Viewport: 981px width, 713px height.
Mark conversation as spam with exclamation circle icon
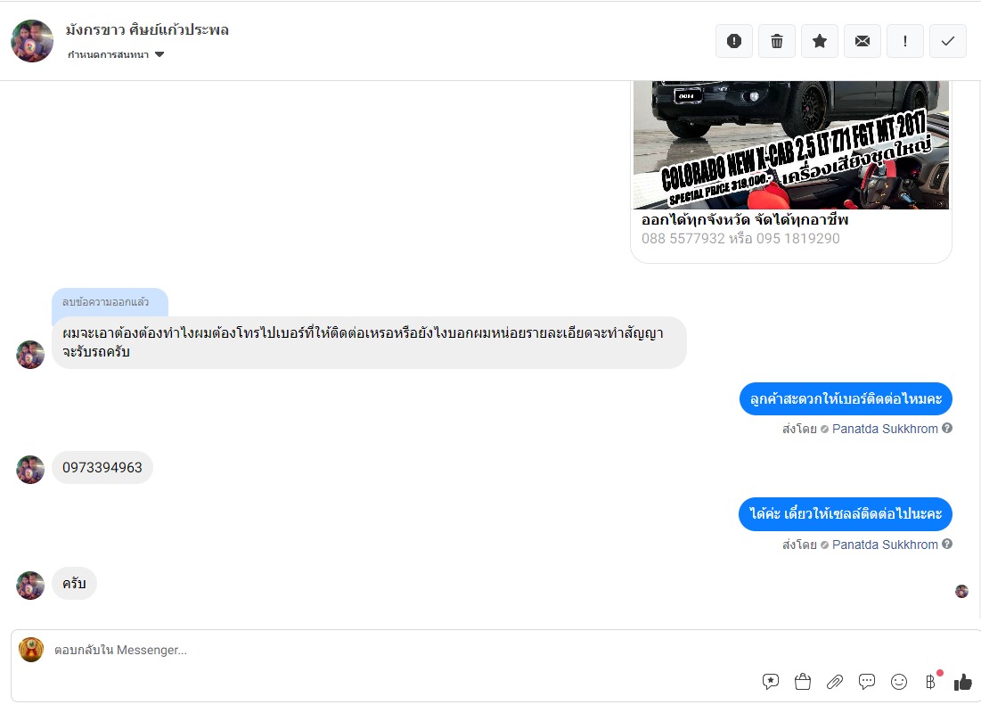click(x=734, y=41)
